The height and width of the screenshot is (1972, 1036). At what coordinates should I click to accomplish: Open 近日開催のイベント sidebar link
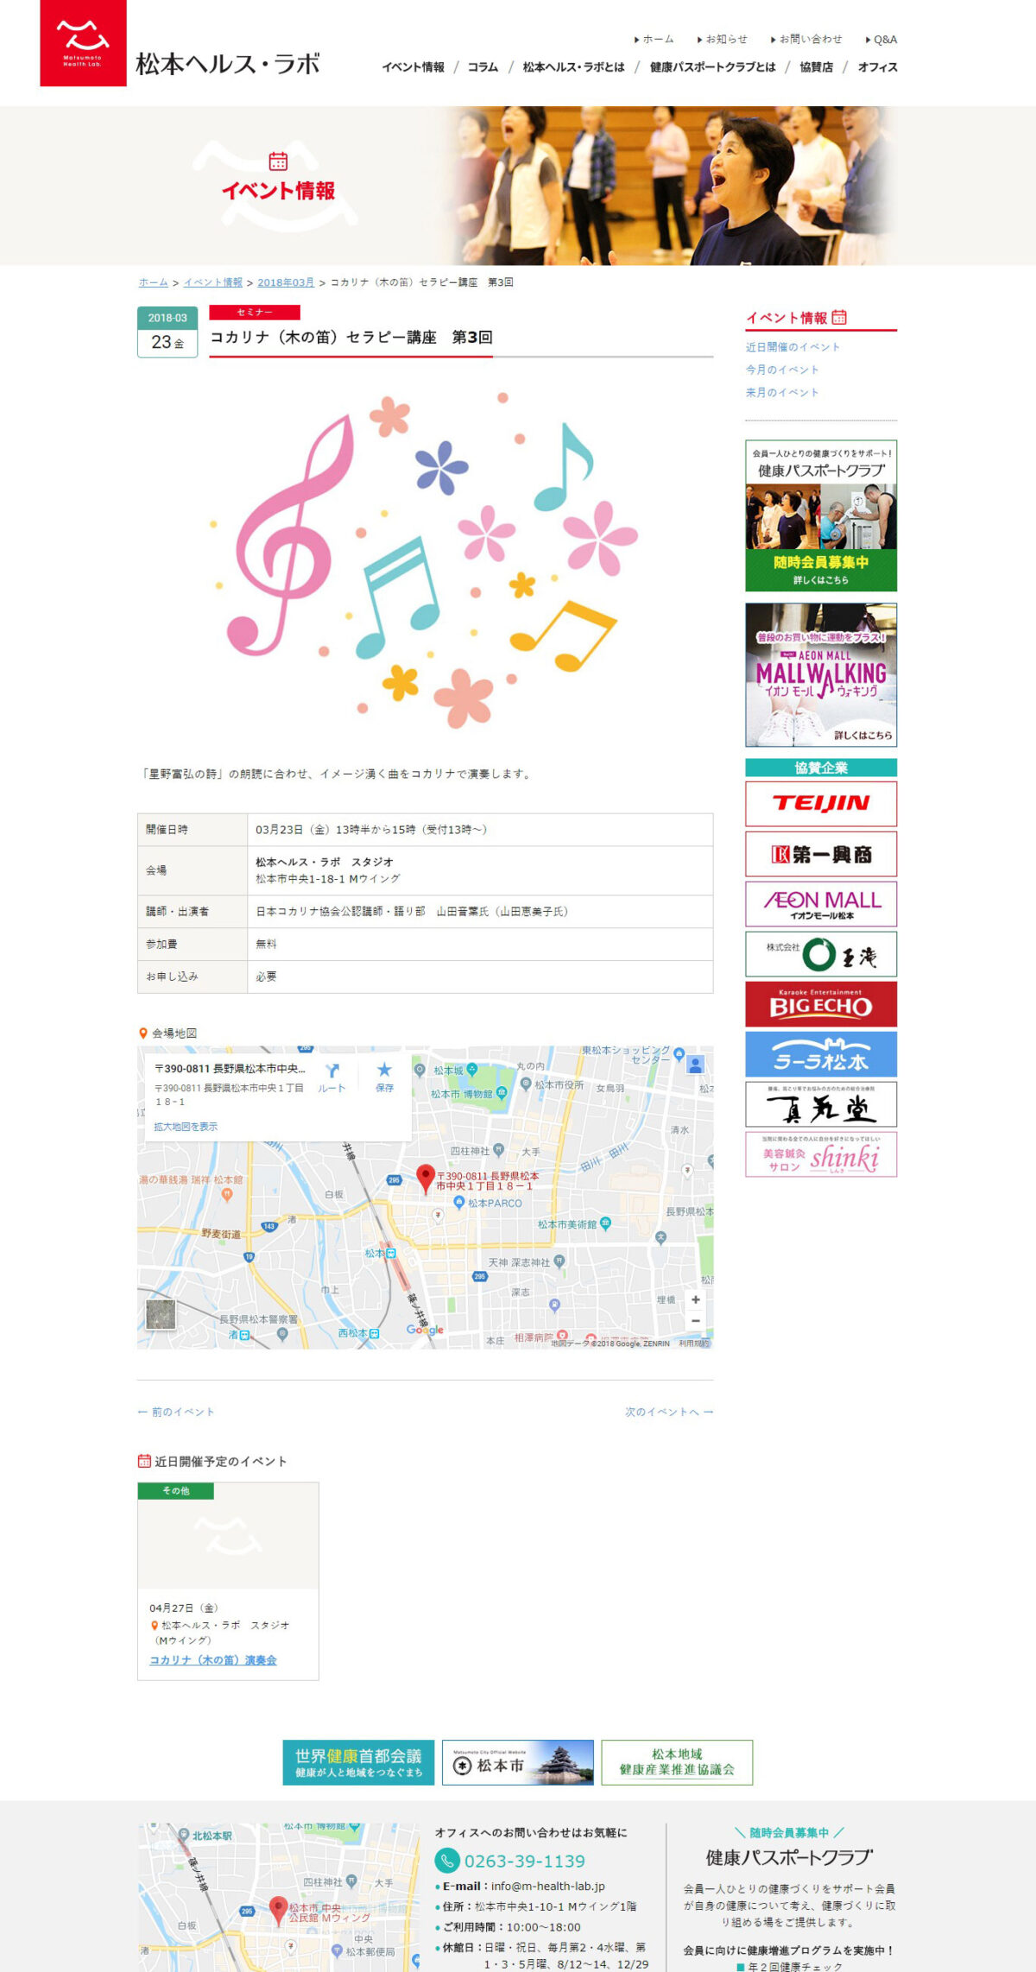(793, 347)
